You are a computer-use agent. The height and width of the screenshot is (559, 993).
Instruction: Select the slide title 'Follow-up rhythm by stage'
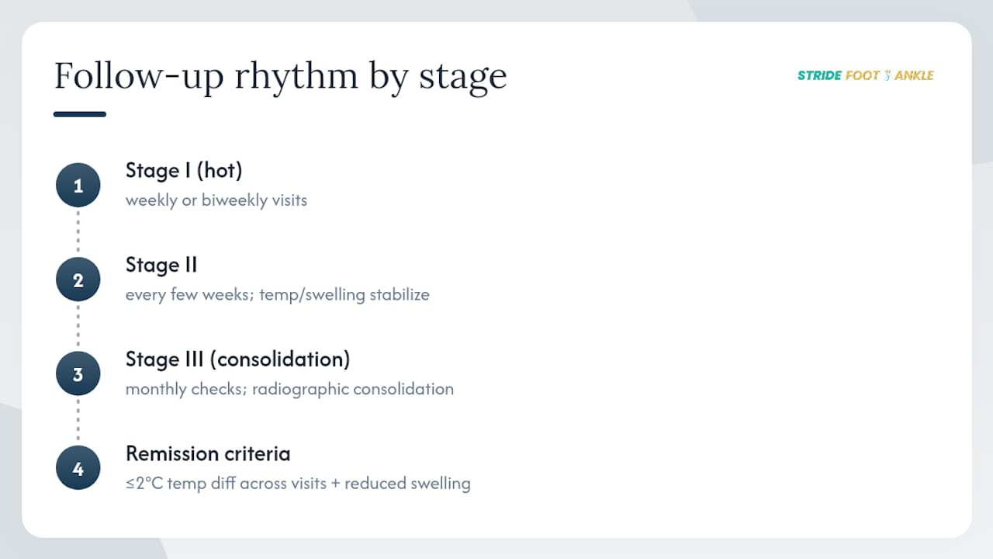click(x=280, y=76)
